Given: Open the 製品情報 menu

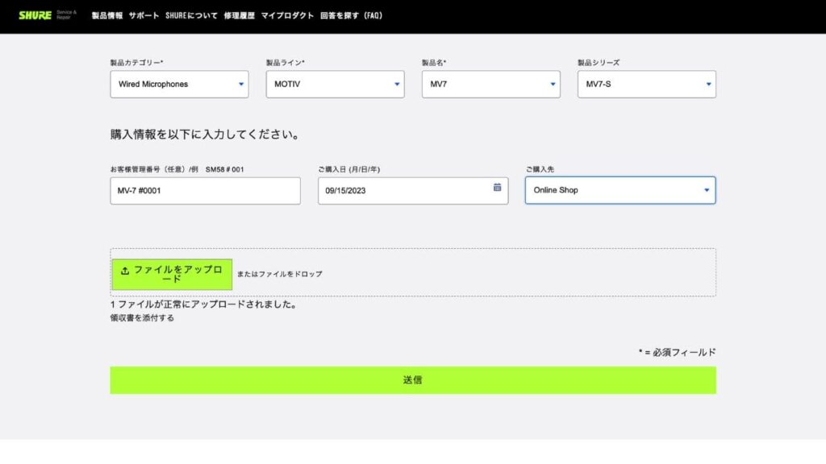Looking at the screenshot, I should (x=107, y=15).
